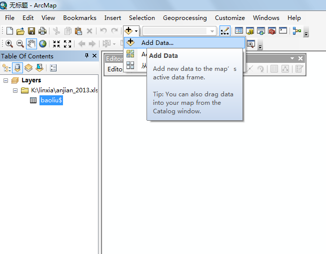Create a new map document
The image size is (326, 254).
click(x=9, y=31)
